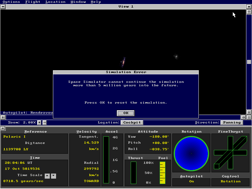Image resolution: width=252 pixels, height=189 pixels.
Task: Open the Panning direction selector
Action: pyautogui.click(x=232, y=123)
